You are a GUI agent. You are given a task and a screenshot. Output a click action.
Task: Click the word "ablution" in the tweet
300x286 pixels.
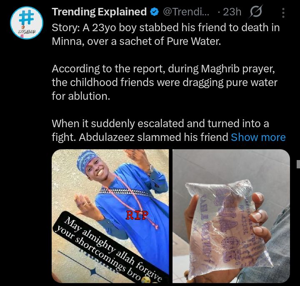click(x=92, y=96)
